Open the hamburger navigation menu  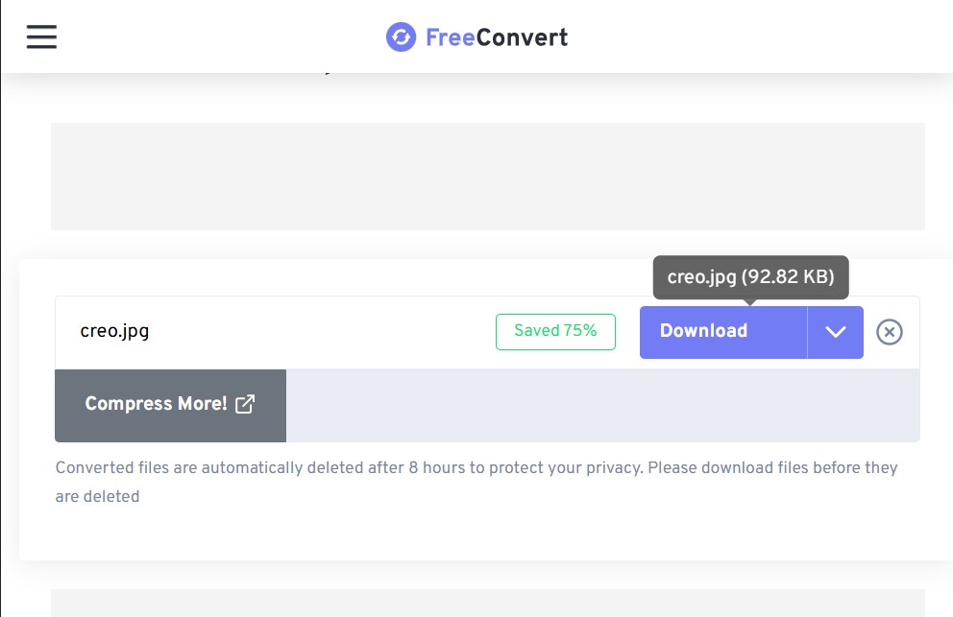(x=41, y=36)
